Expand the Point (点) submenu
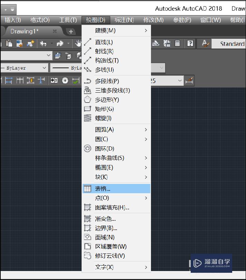 tap(116, 198)
